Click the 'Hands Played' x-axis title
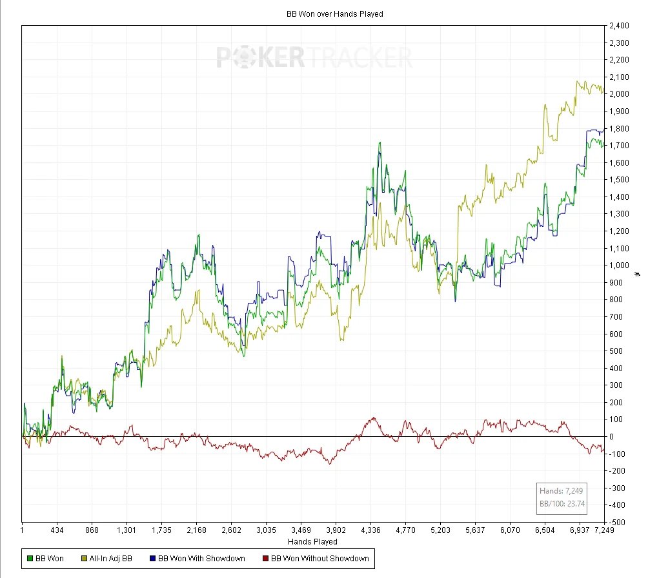Image resolution: width=648 pixels, height=578 pixels. (x=312, y=542)
